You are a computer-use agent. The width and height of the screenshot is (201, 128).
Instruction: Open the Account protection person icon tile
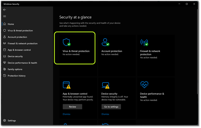(x=105, y=42)
